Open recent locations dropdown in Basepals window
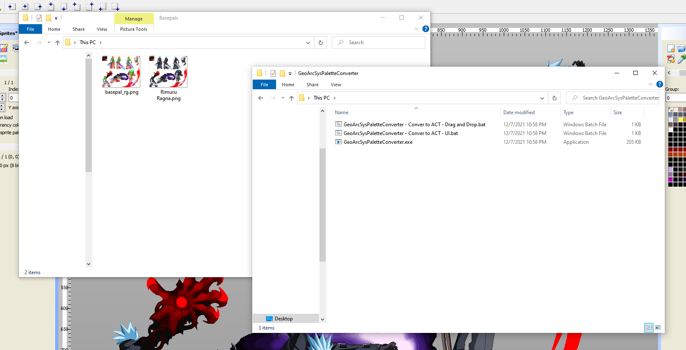686x350 pixels. [x=49, y=42]
